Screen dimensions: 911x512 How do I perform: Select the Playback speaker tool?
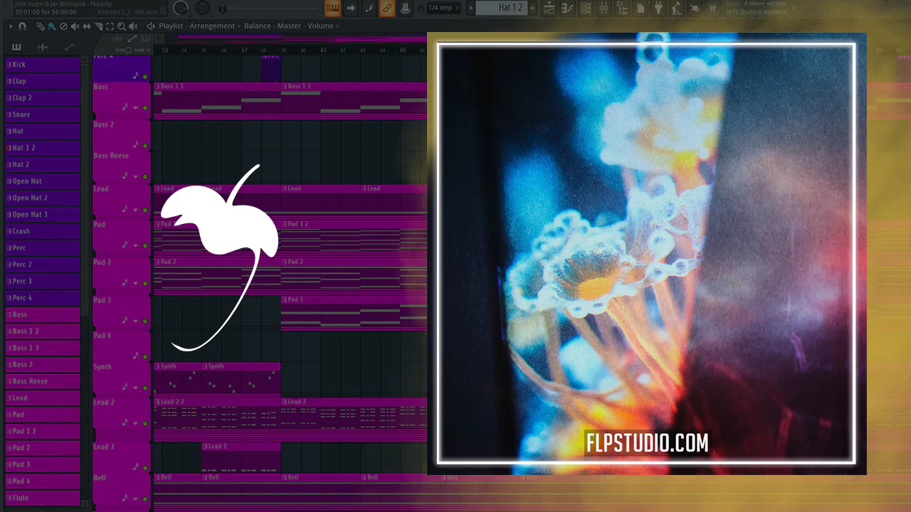(133, 26)
